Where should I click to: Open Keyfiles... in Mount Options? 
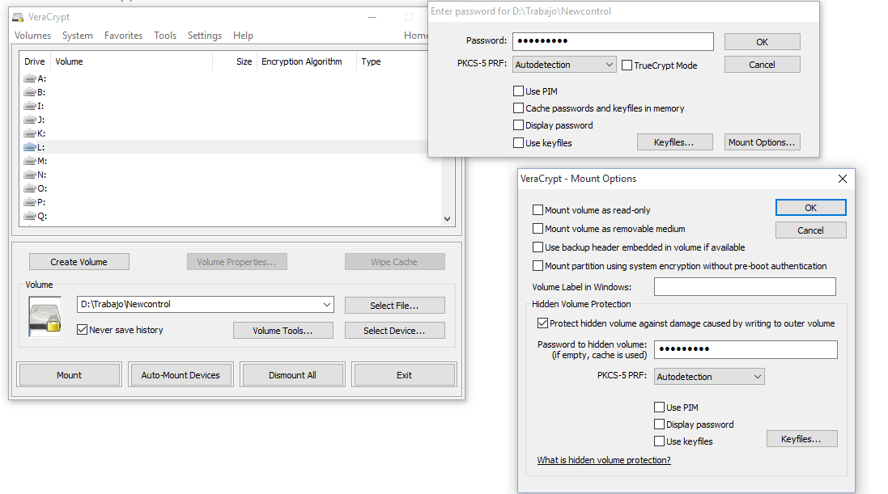802,438
